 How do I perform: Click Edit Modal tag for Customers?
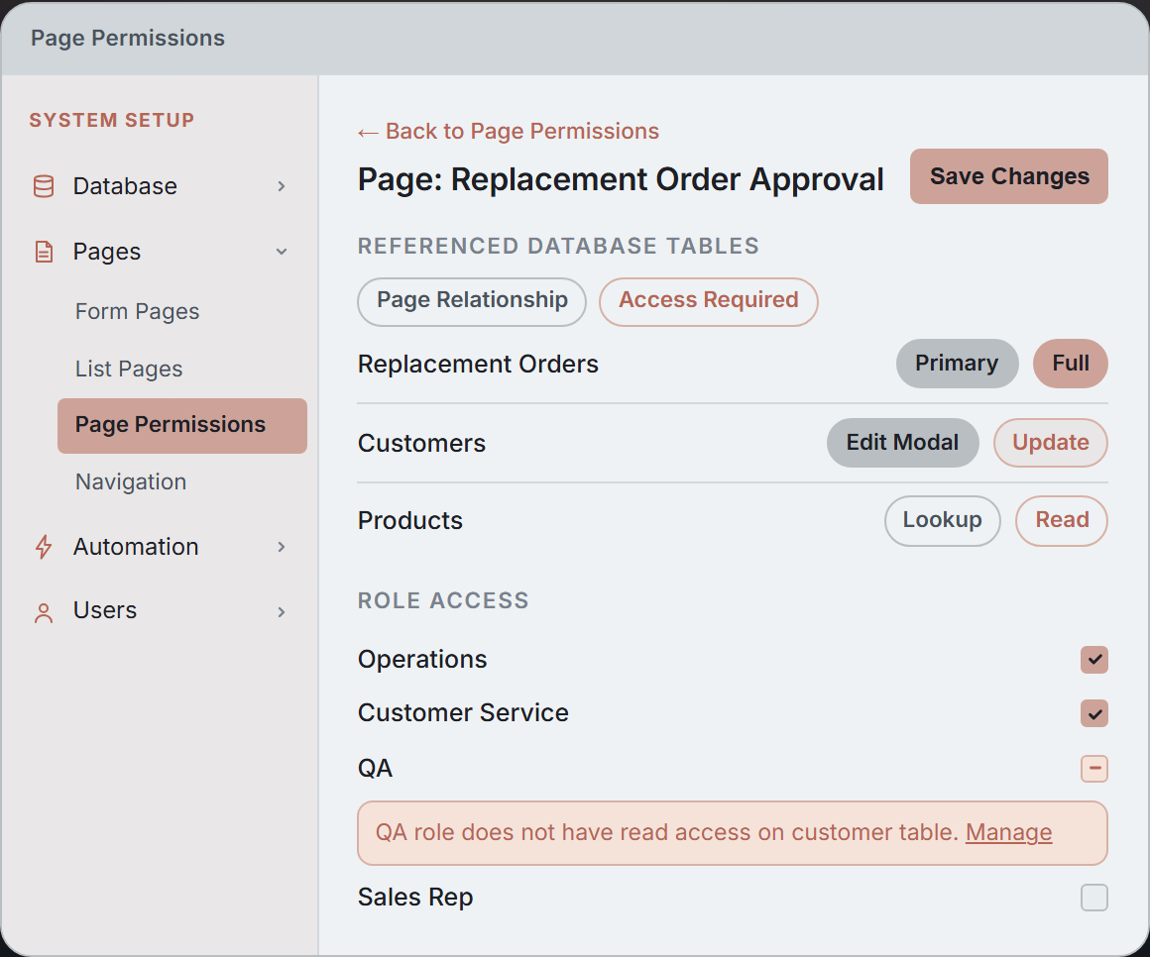point(903,443)
